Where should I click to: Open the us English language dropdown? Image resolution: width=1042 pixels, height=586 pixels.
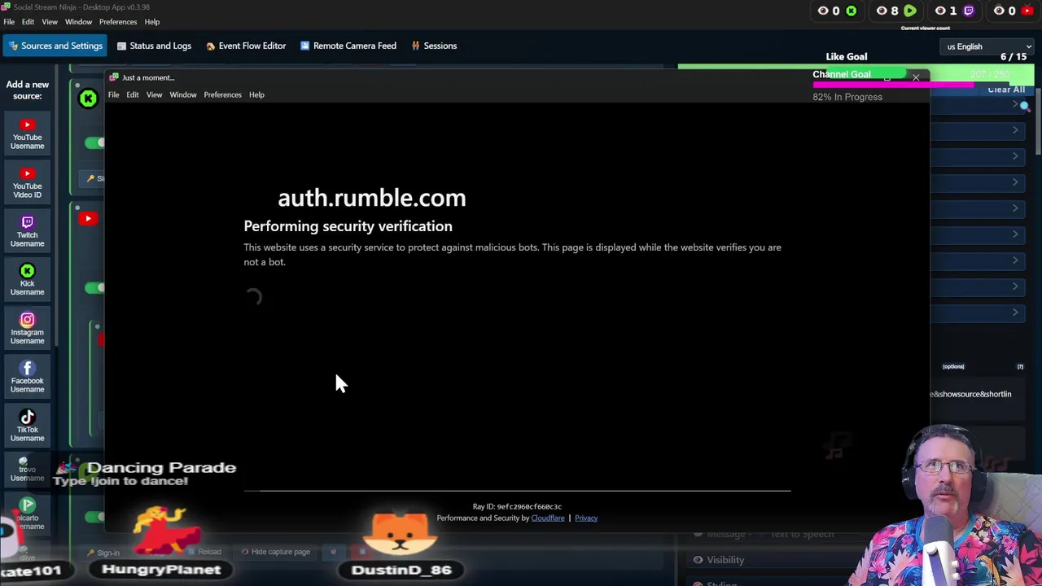(x=987, y=46)
